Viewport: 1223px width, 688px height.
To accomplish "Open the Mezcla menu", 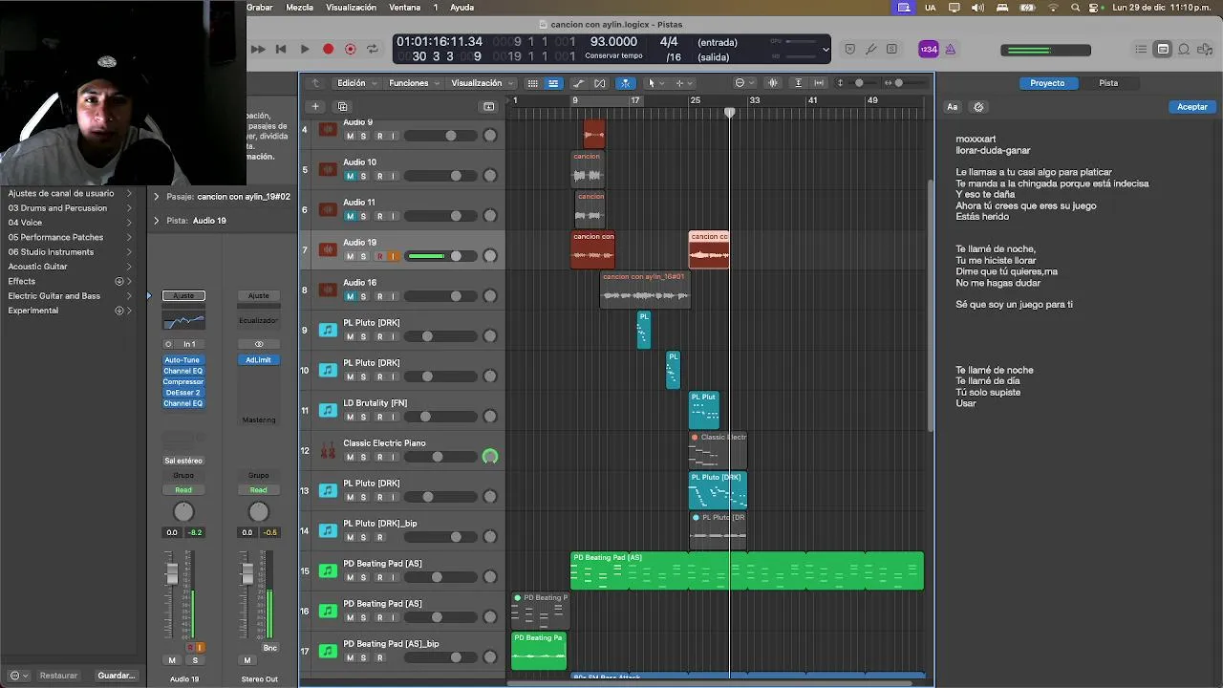I will (299, 7).
